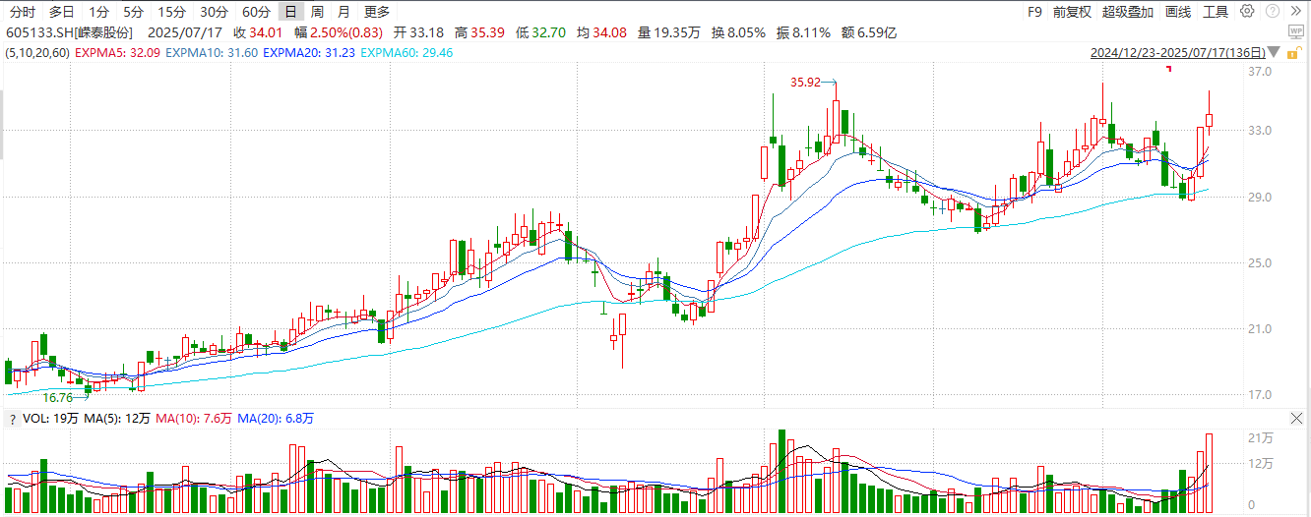Image resolution: width=1311 pixels, height=517 pixels.
Task: Click the VOL: 19万 indicator label
Action: (x=49, y=419)
